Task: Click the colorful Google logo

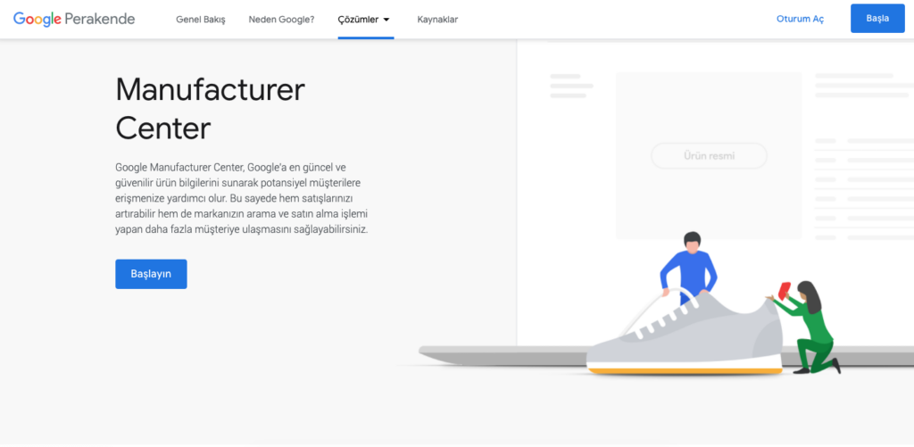Action: (x=37, y=19)
